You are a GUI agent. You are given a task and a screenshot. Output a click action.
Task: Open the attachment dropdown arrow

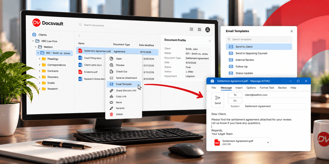click(x=268, y=142)
